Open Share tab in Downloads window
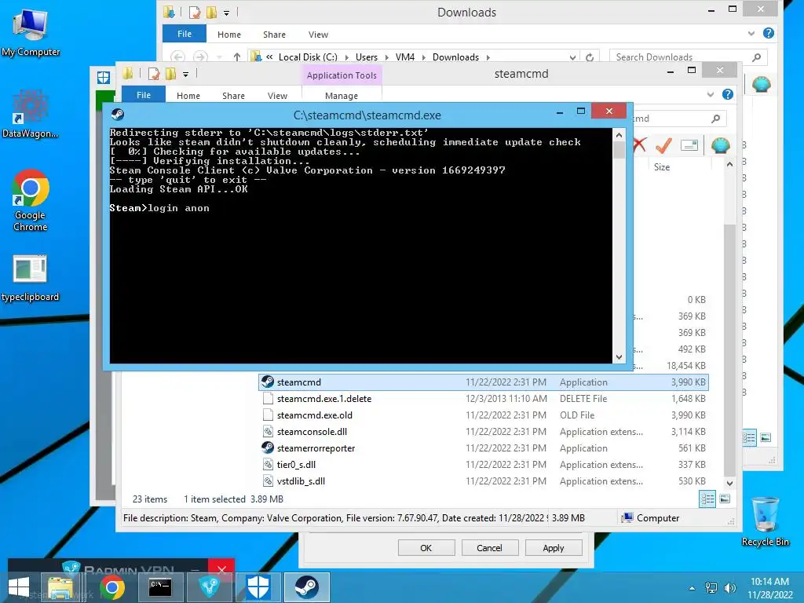 point(274,35)
